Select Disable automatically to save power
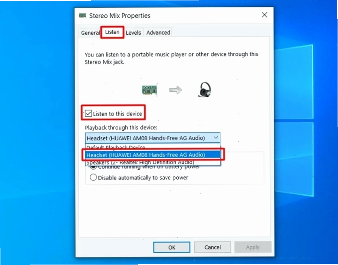Screen dimensions: 338x265 click(93, 177)
